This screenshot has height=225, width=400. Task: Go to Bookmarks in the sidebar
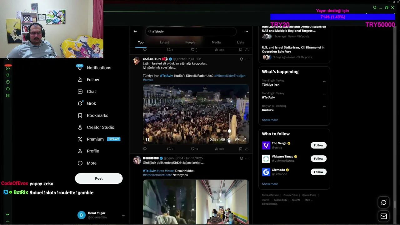(93, 115)
